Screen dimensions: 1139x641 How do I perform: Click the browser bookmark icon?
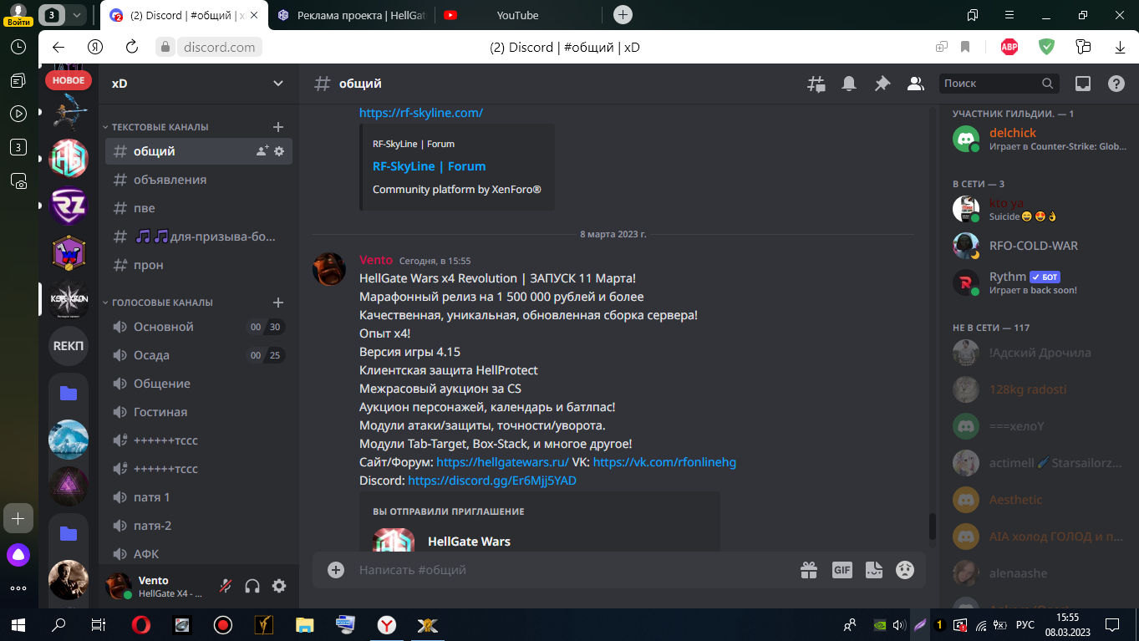click(965, 47)
